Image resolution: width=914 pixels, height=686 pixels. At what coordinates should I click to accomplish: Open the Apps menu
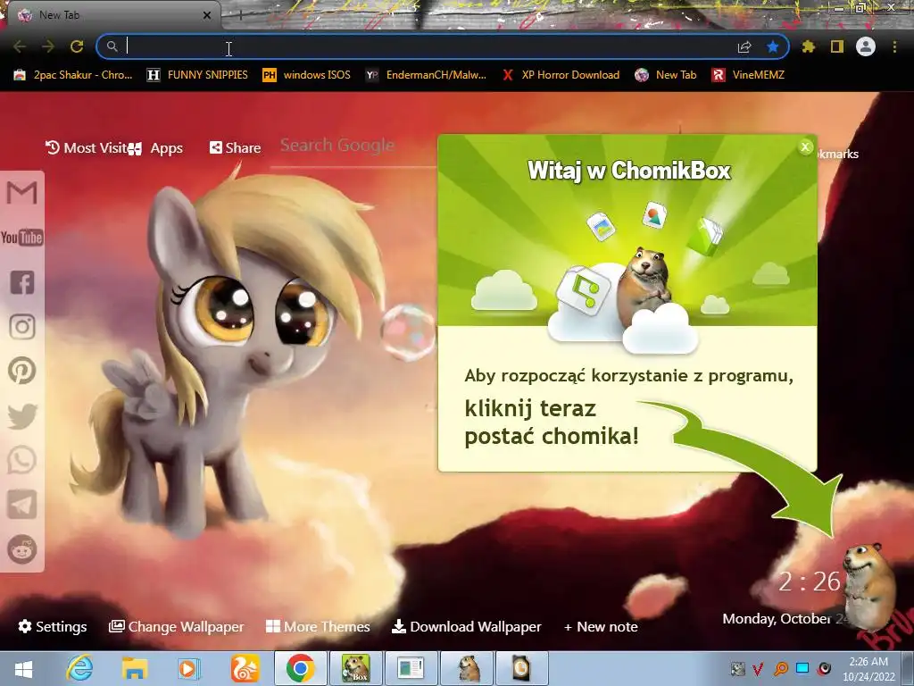point(155,148)
